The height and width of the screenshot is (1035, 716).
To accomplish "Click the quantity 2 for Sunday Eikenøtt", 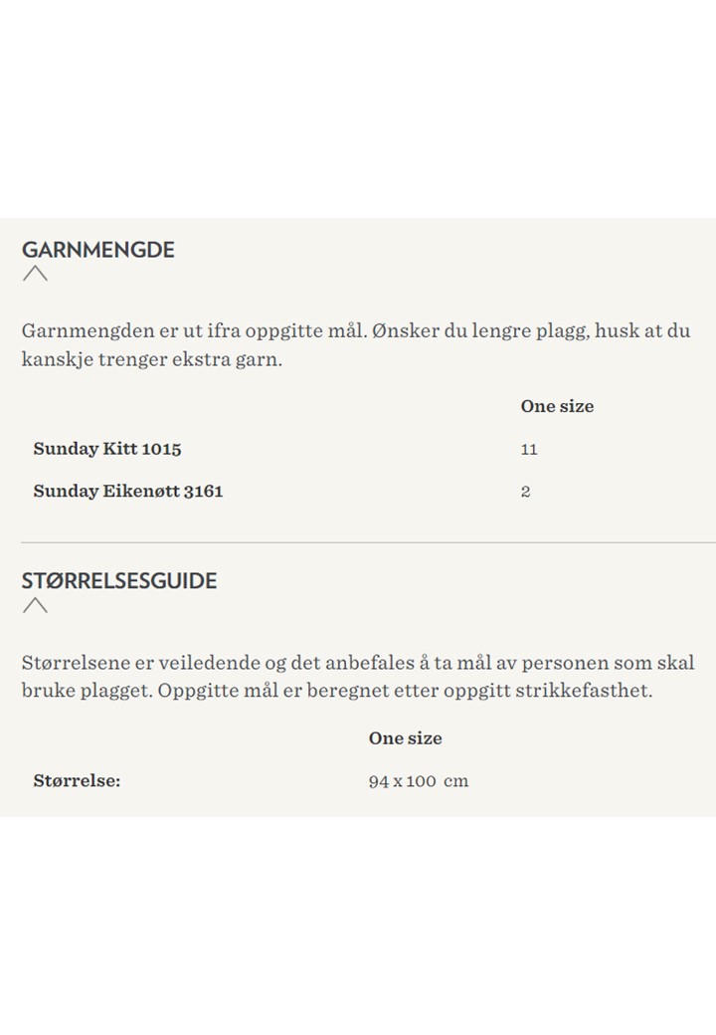I will tap(525, 492).
